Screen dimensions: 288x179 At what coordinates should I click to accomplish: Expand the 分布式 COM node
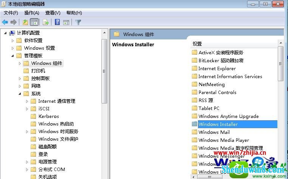pos(27,170)
